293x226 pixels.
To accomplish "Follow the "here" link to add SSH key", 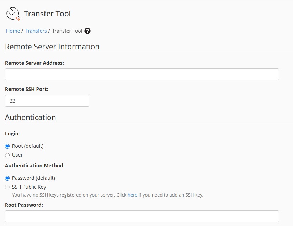I will point(132,195).
